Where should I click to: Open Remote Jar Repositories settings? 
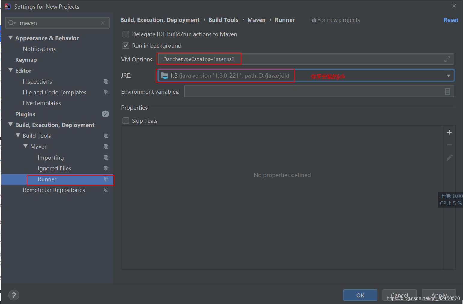click(x=54, y=190)
